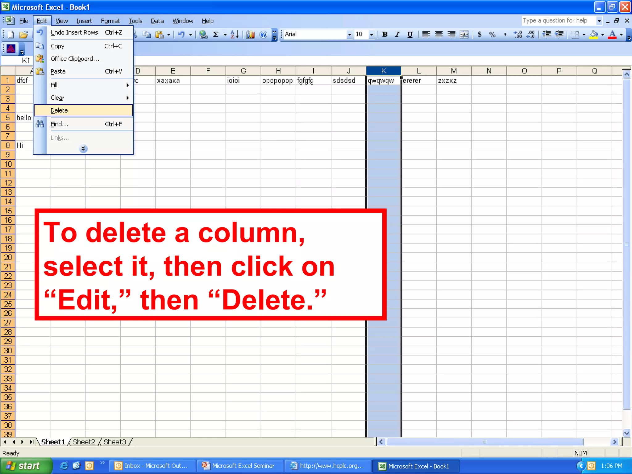Open the Fill Color palette arrow
Image resolution: width=632 pixels, height=474 pixels.
[602, 35]
